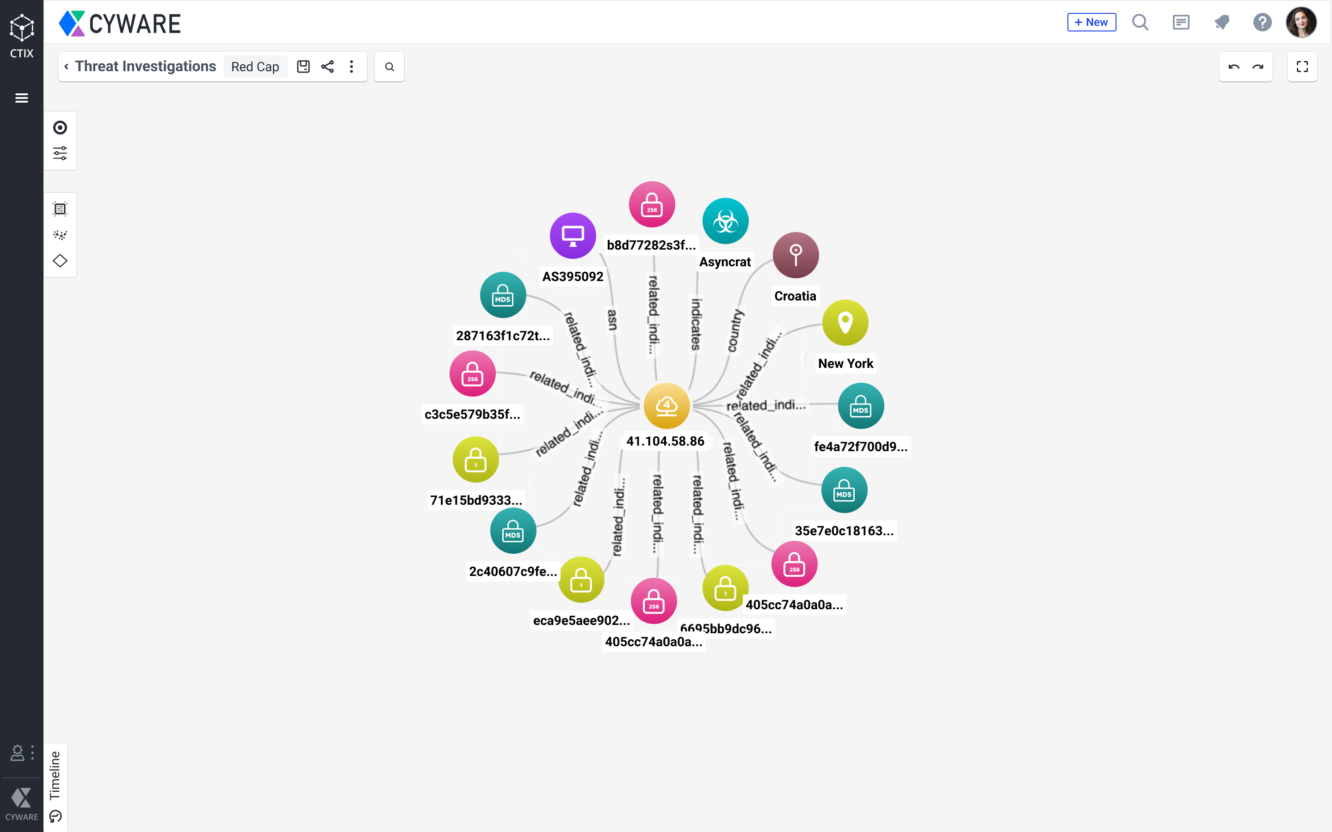Undo the last graph action
1332x832 pixels.
[1233, 67]
